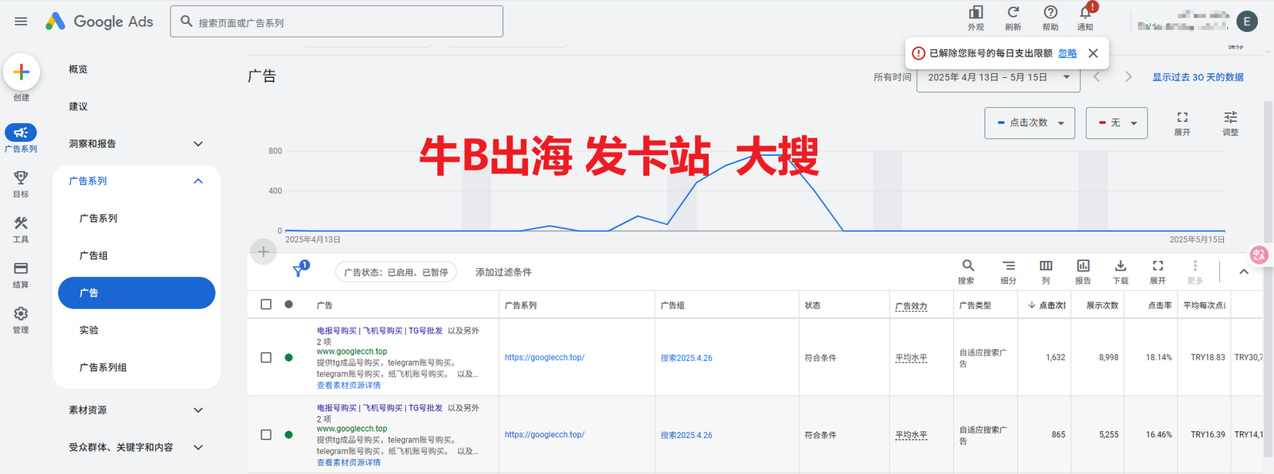The image size is (1274, 474).
Task: Select the highlighted 广告 menu item
Action: [x=136, y=293]
